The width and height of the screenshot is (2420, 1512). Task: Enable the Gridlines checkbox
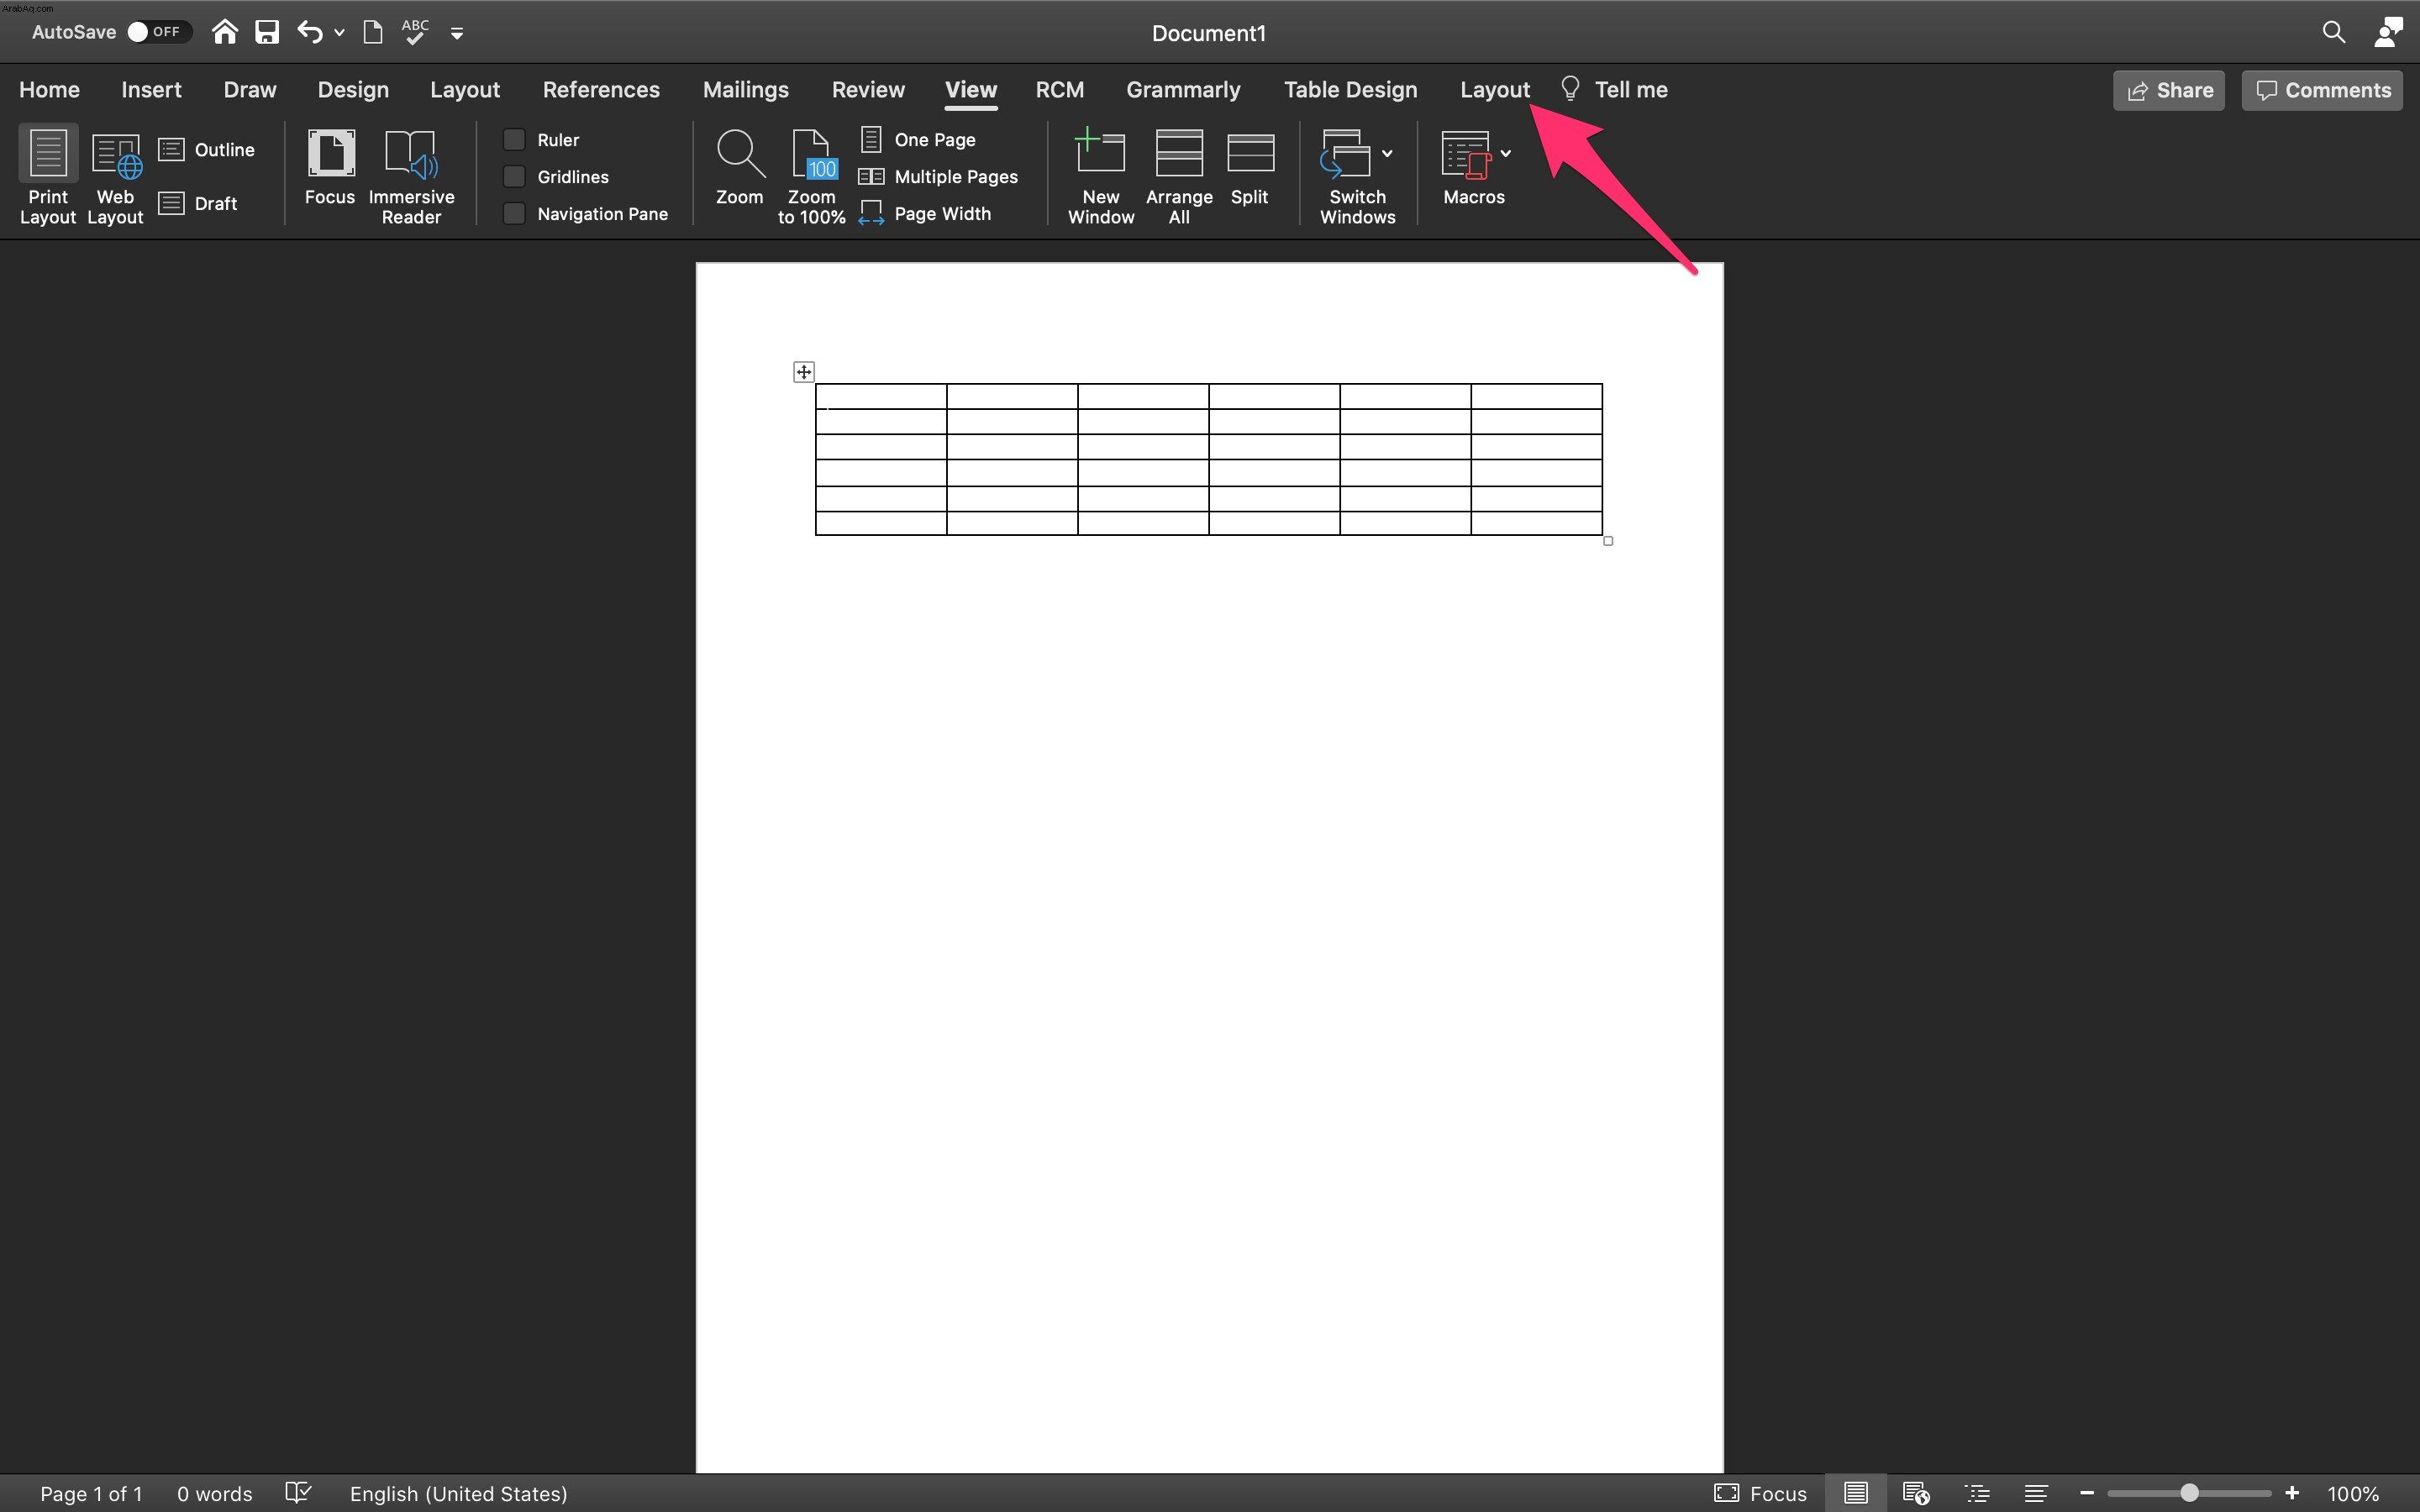pos(514,176)
